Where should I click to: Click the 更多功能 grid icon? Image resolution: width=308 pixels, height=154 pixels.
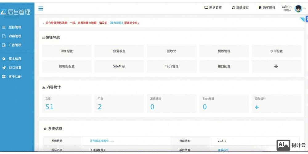[x=4, y=77]
